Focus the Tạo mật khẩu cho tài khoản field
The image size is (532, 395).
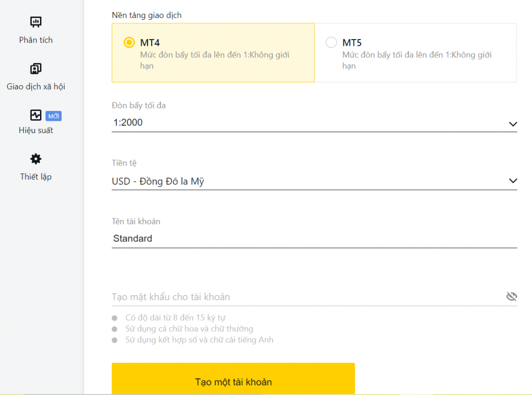(x=307, y=297)
